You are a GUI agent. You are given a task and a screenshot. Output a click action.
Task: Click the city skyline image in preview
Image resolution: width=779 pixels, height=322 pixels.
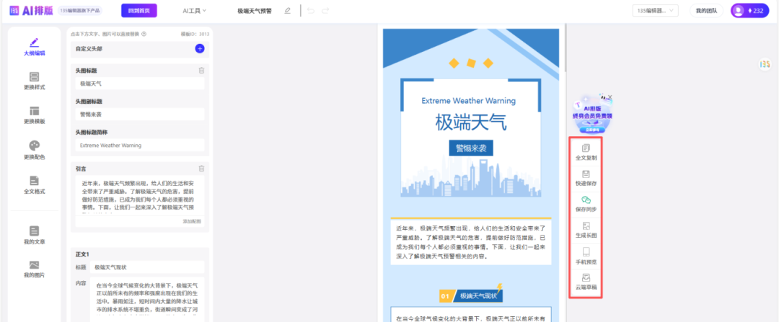(470, 178)
